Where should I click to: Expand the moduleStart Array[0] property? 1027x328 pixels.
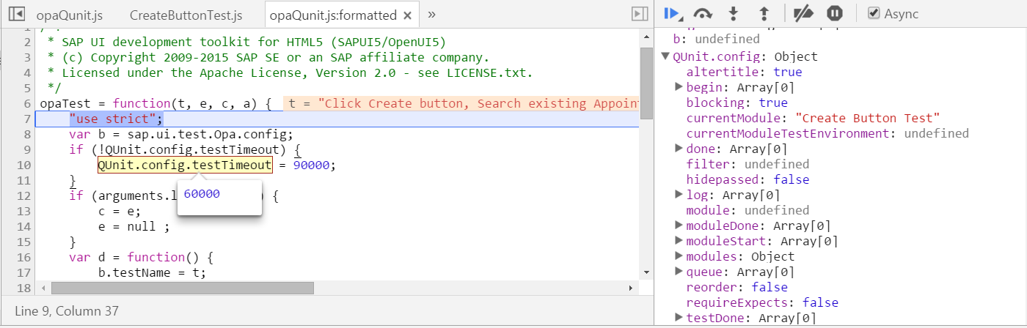pos(679,241)
